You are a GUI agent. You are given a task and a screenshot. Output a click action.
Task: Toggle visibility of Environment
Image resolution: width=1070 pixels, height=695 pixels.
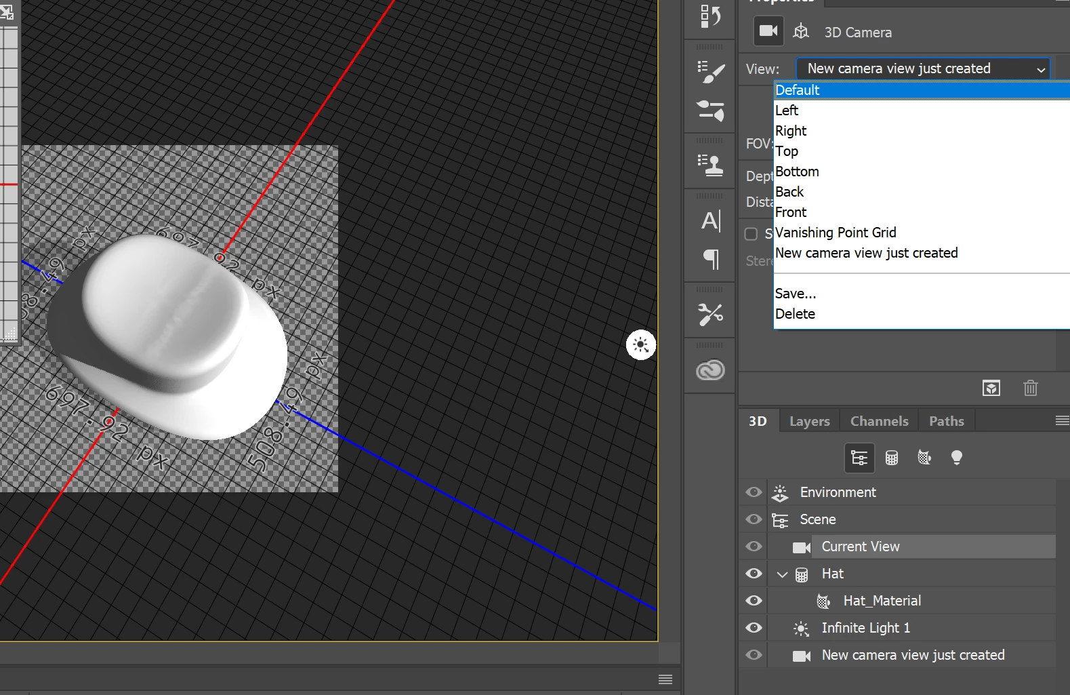(754, 492)
